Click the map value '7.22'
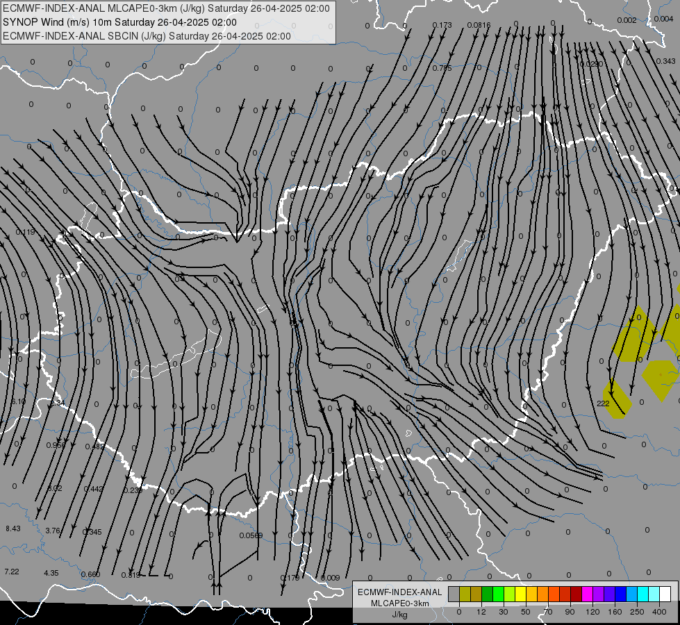680x625 pixels. (12, 572)
